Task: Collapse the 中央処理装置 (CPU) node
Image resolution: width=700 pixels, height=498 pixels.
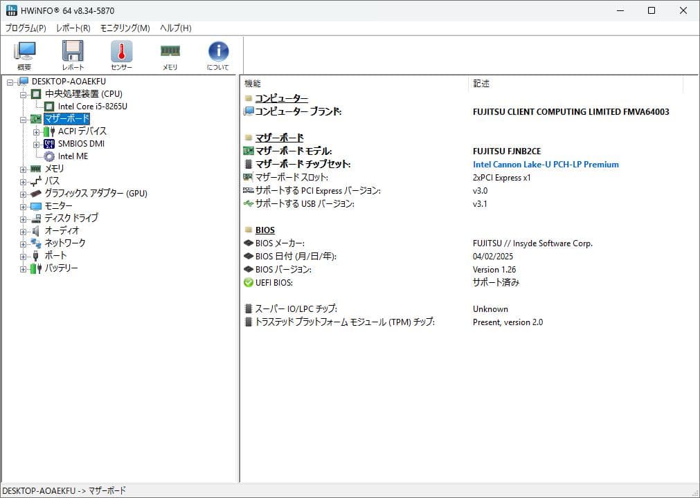Action: [24, 95]
